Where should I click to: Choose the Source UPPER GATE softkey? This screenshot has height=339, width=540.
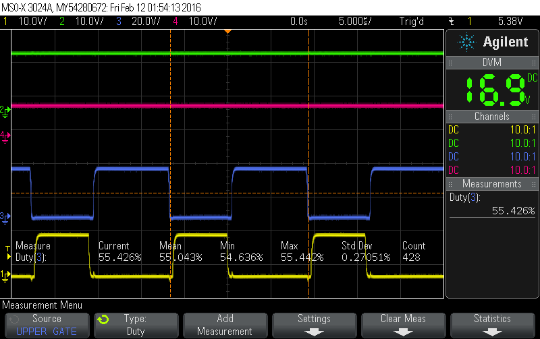tap(47, 325)
